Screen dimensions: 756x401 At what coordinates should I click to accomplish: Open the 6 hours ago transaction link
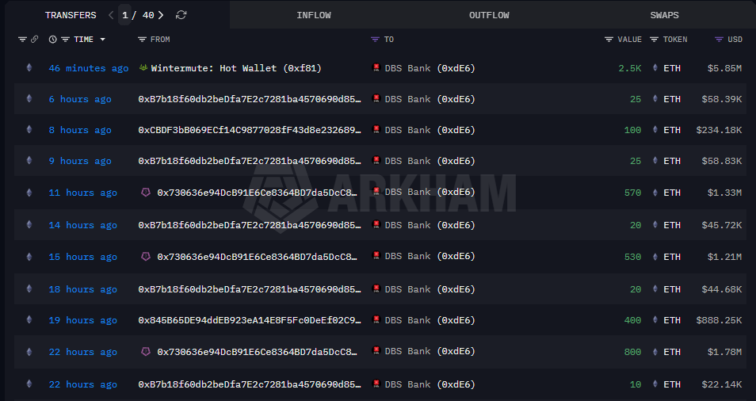[80, 99]
